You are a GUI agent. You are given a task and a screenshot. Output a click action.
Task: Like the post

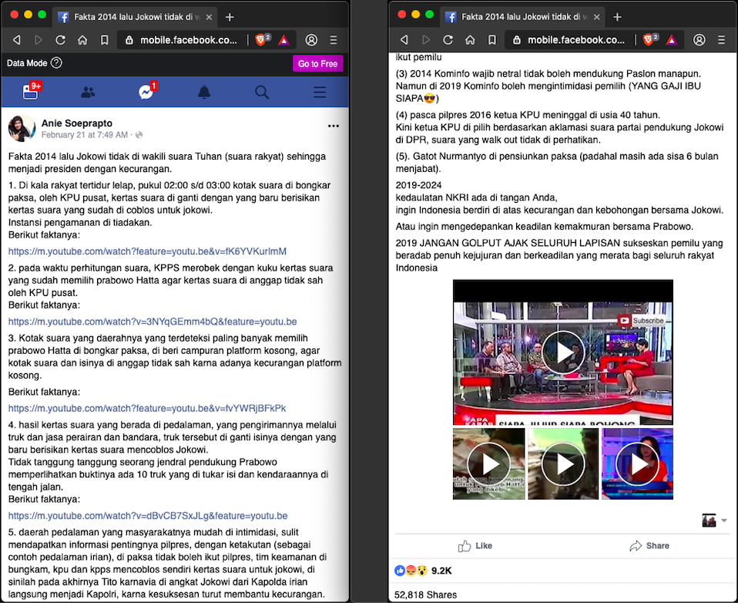pos(475,546)
